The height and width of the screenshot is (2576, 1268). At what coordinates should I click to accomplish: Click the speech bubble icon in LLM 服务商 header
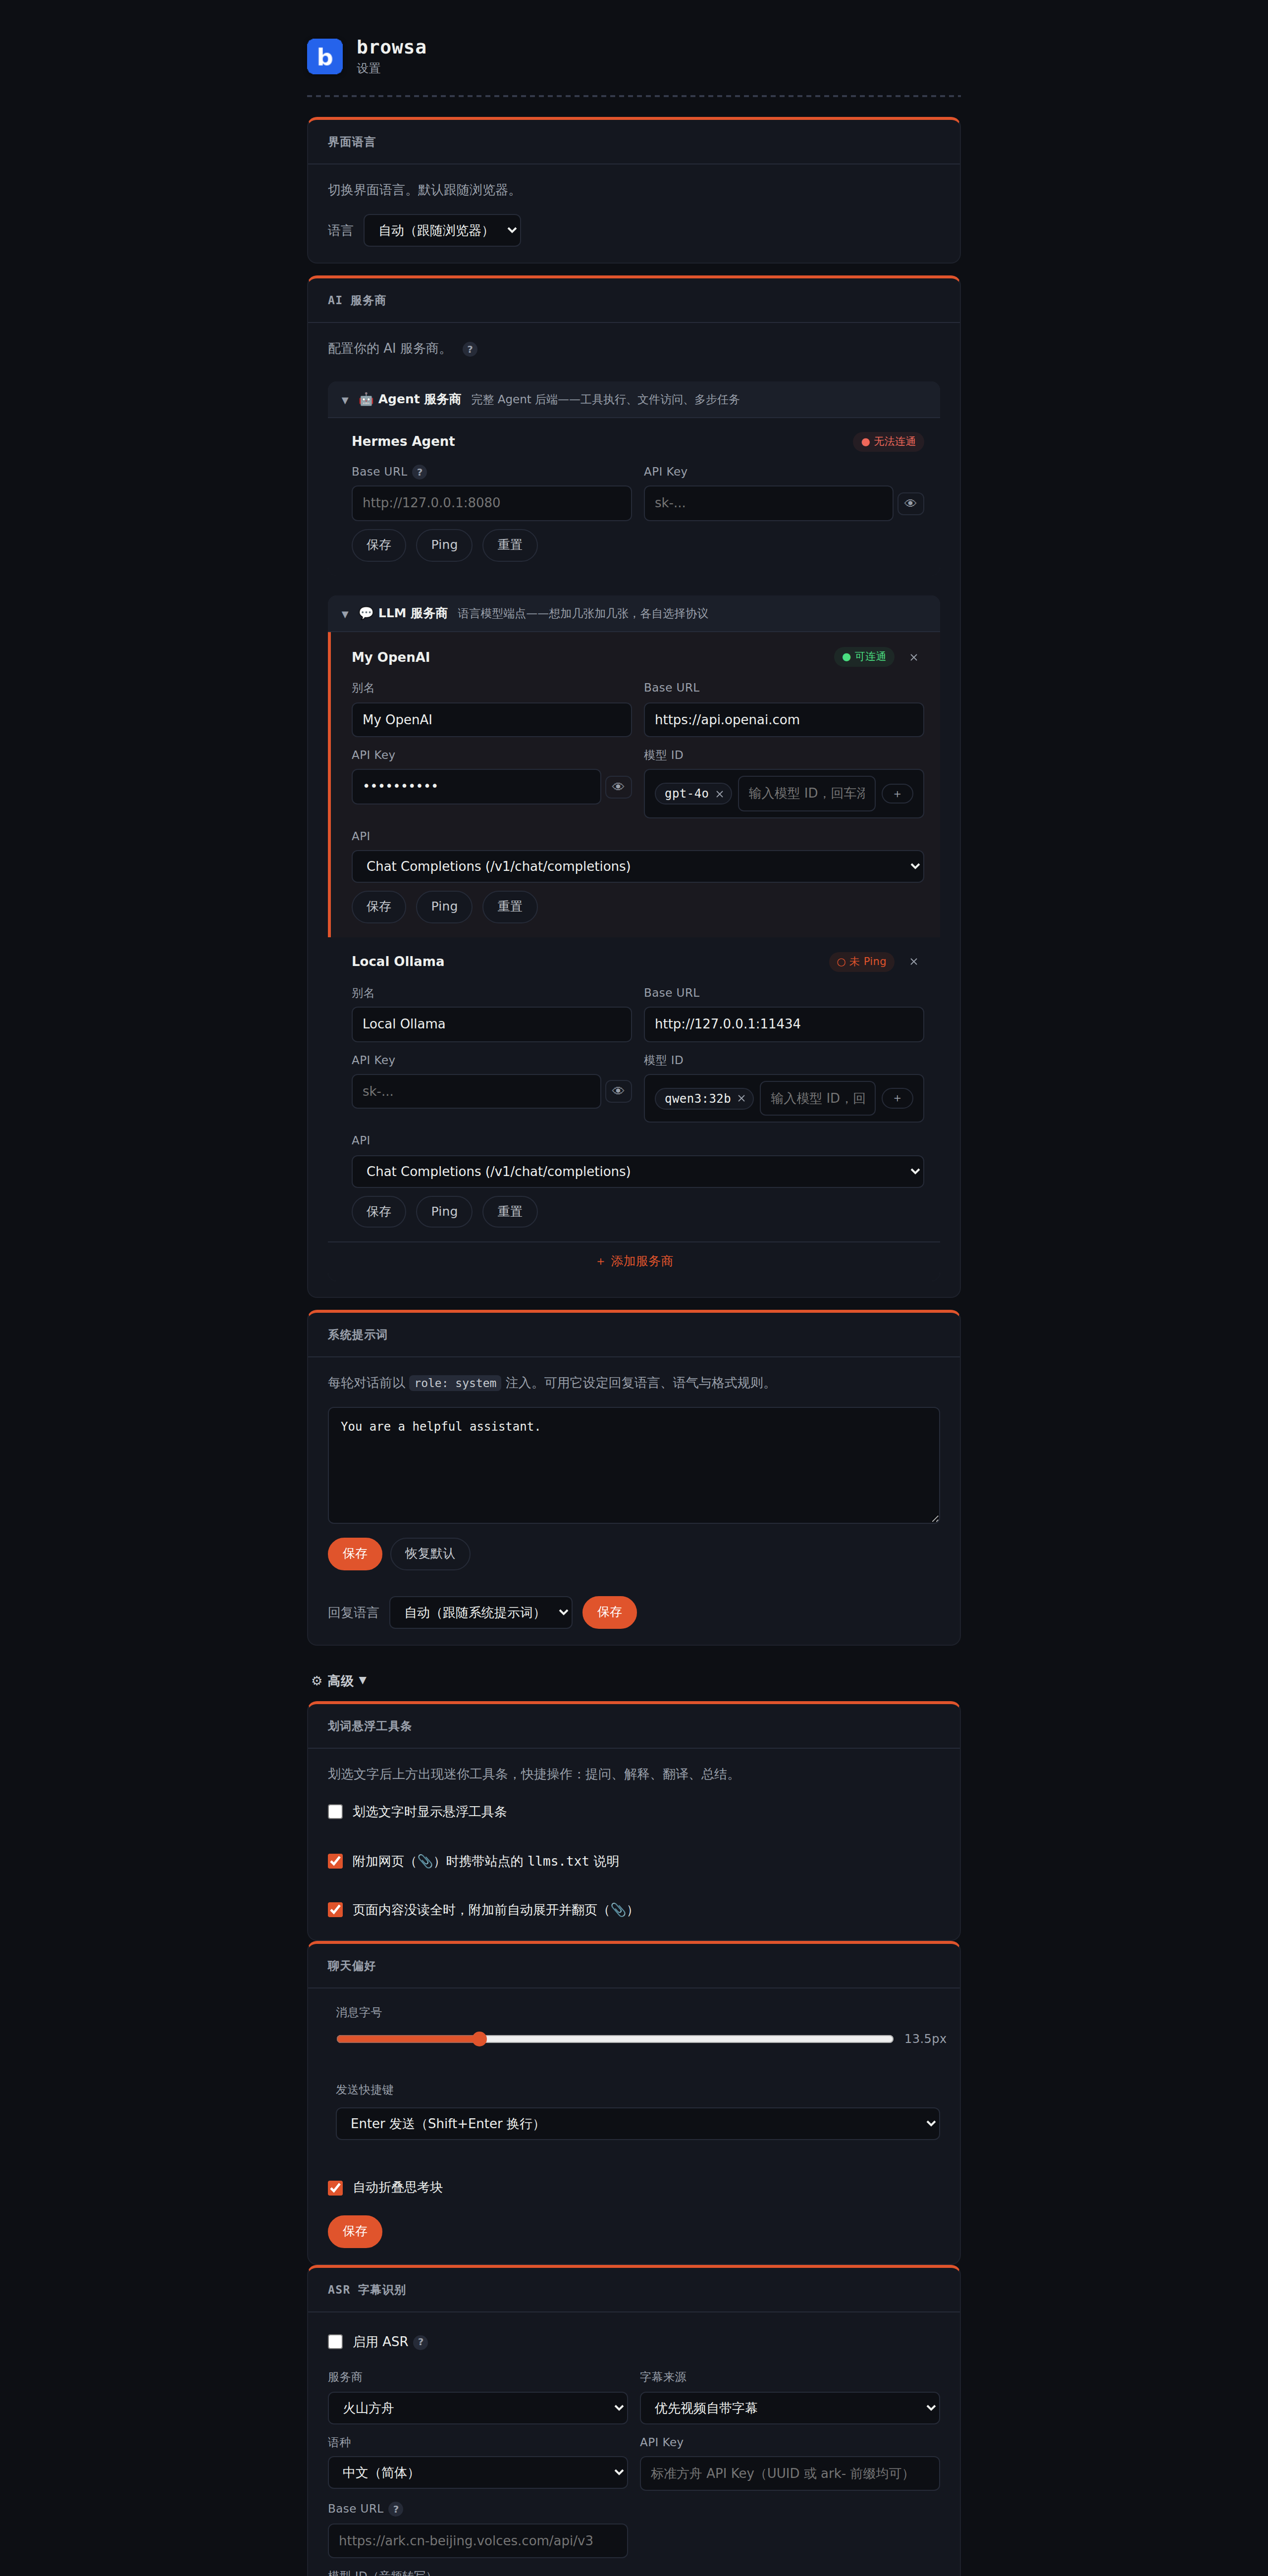pyautogui.click(x=366, y=613)
